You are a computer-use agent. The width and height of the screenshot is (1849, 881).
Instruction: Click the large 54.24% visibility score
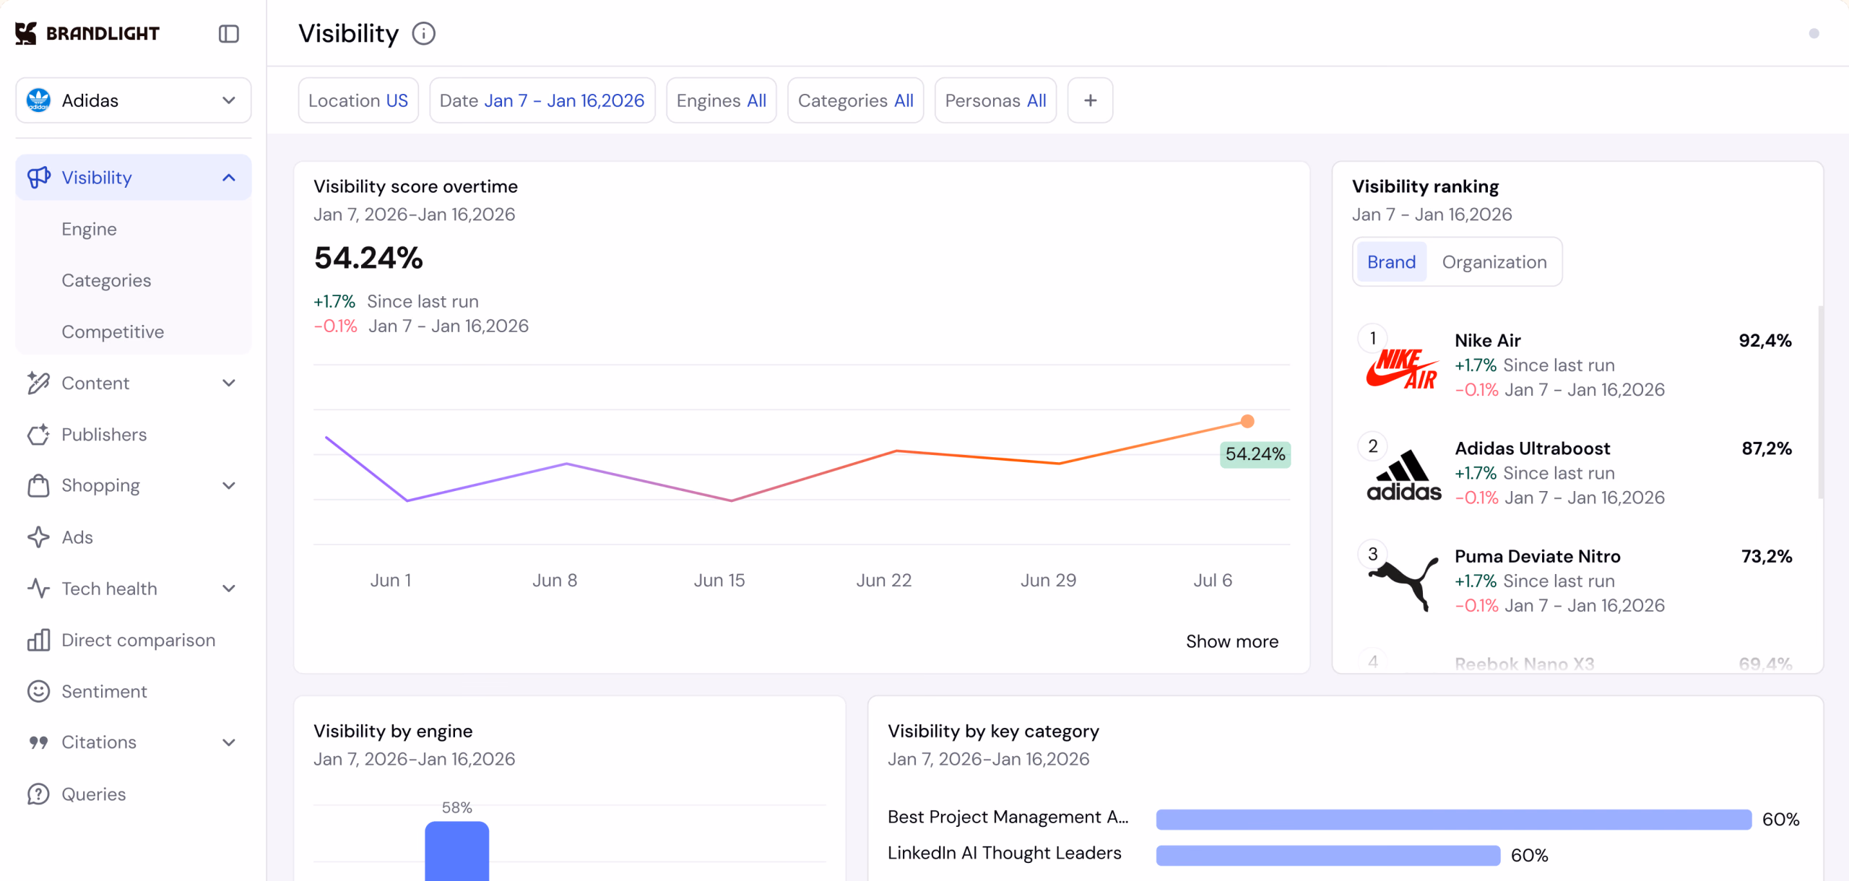pos(368,258)
